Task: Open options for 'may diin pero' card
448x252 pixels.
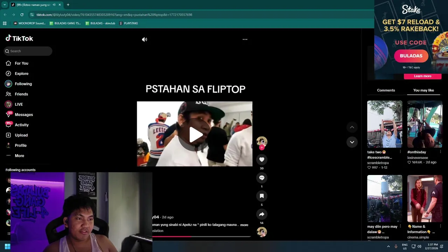Action: pyautogui.click(x=400, y=226)
